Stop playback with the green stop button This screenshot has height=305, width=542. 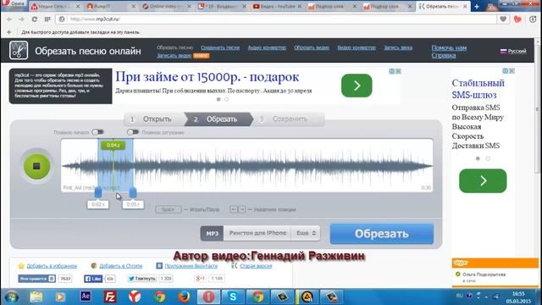coord(36,166)
